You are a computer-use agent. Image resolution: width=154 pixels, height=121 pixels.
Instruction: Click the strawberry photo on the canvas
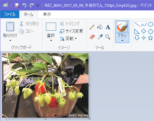coord(45,85)
